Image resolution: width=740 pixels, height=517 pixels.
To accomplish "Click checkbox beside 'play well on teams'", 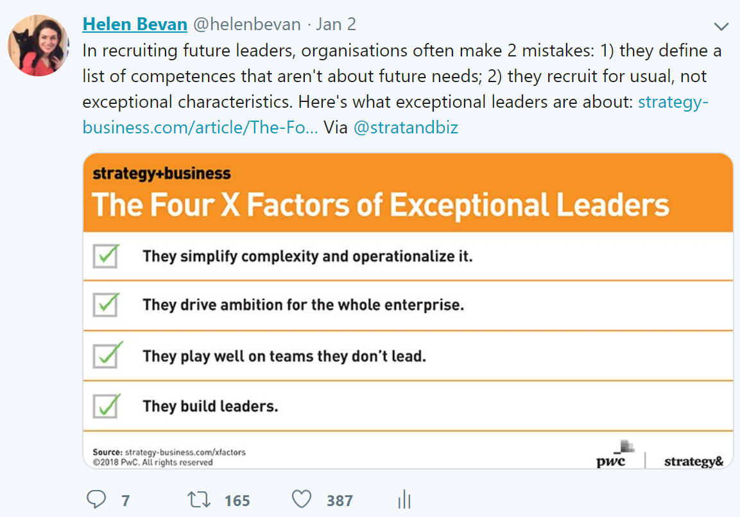I will point(107,355).
